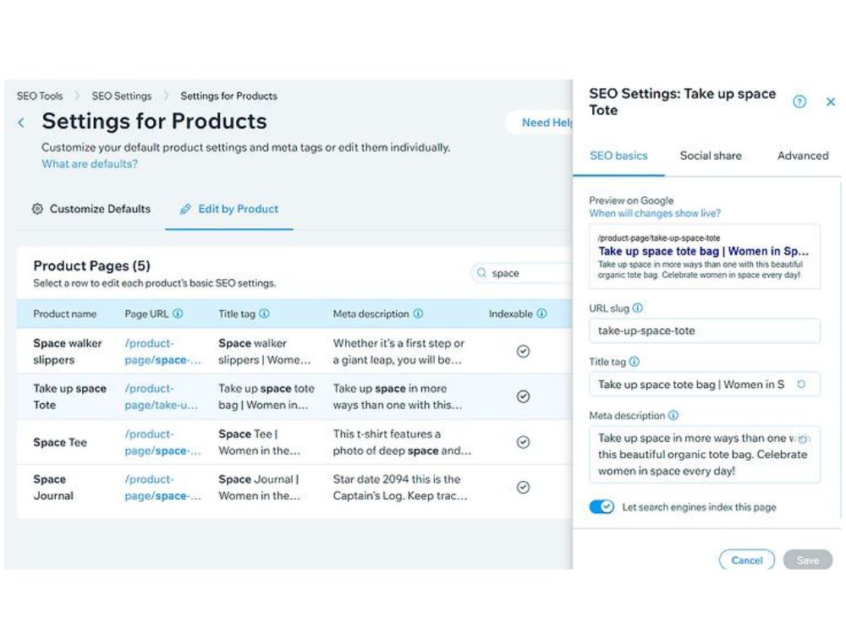Viewport: 846px width, 634px height.
Task: Click the URL slug input field
Action: [x=705, y=331]
